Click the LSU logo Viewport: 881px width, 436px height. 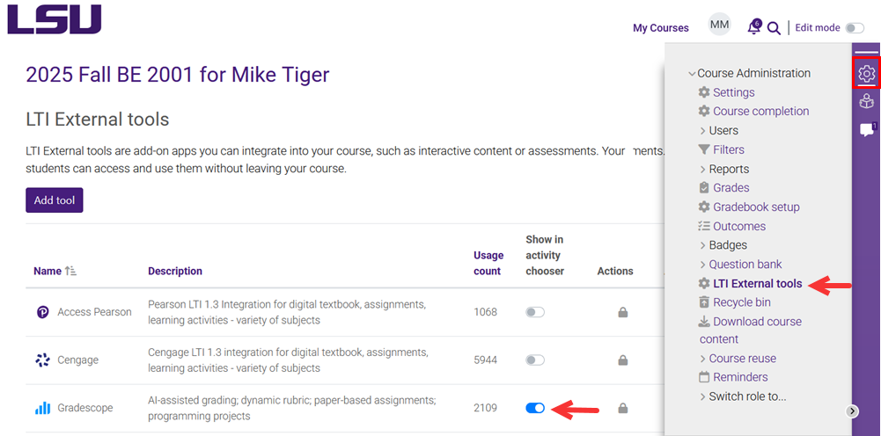54,19
